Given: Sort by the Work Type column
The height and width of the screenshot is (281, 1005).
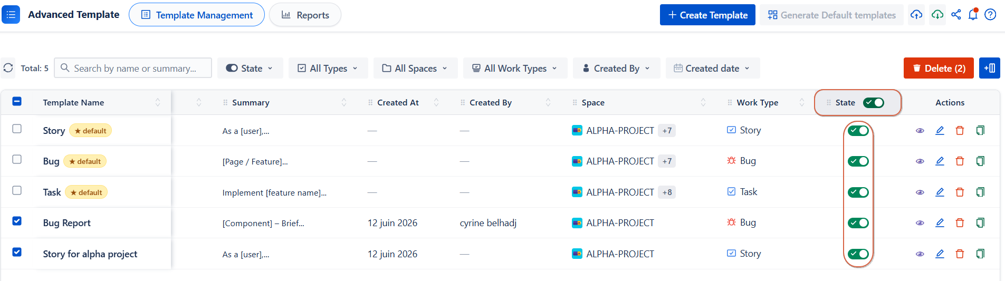Looking at the screenshot, I should 802,103.
